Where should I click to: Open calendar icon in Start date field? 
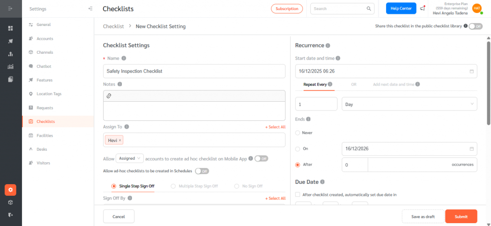point(471,71)
